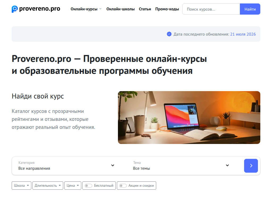Click the chevron in Тема selector
This screenshot has height=204, width=272.
[227, 165]
